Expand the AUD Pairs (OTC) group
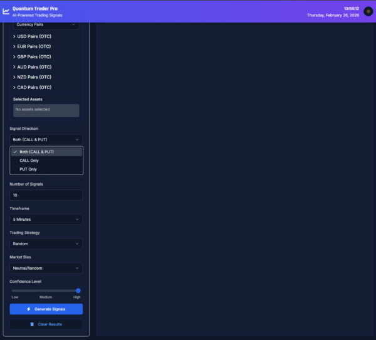Screen dimensions: 376x340 34,67
